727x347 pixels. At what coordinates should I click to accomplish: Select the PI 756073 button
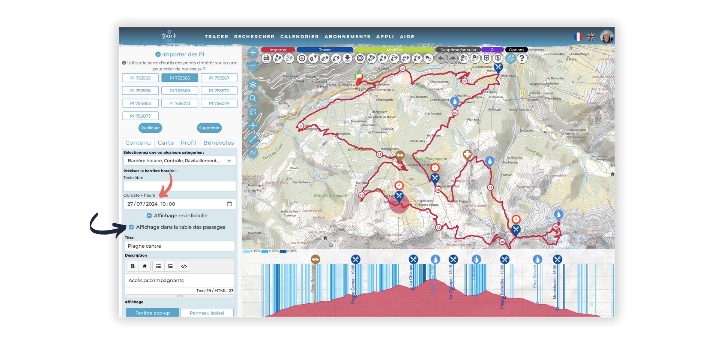tap(180, 103)
